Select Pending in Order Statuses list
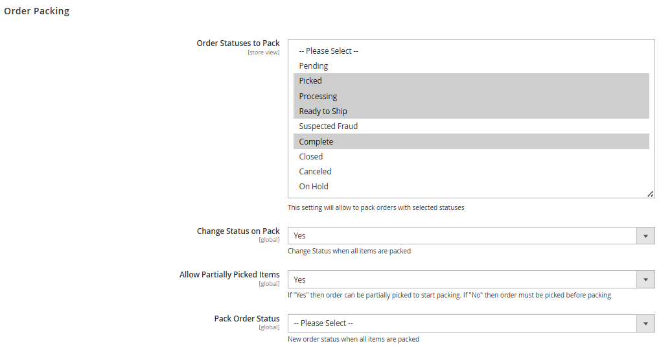The height and width of the screenshot is (350, 672). 314,66
